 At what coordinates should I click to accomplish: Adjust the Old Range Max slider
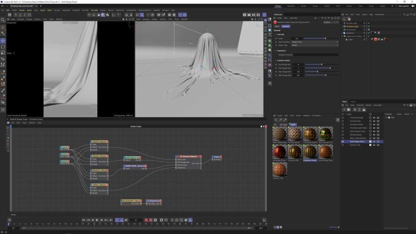322,68
